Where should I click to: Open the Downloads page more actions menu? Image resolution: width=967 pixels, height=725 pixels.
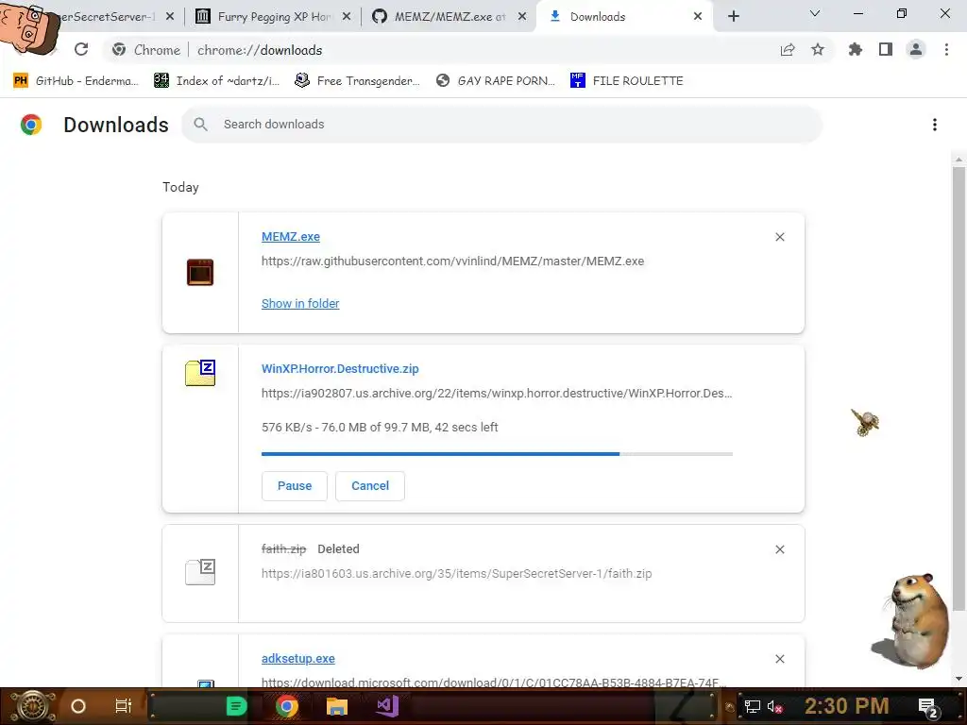(935, 125)
